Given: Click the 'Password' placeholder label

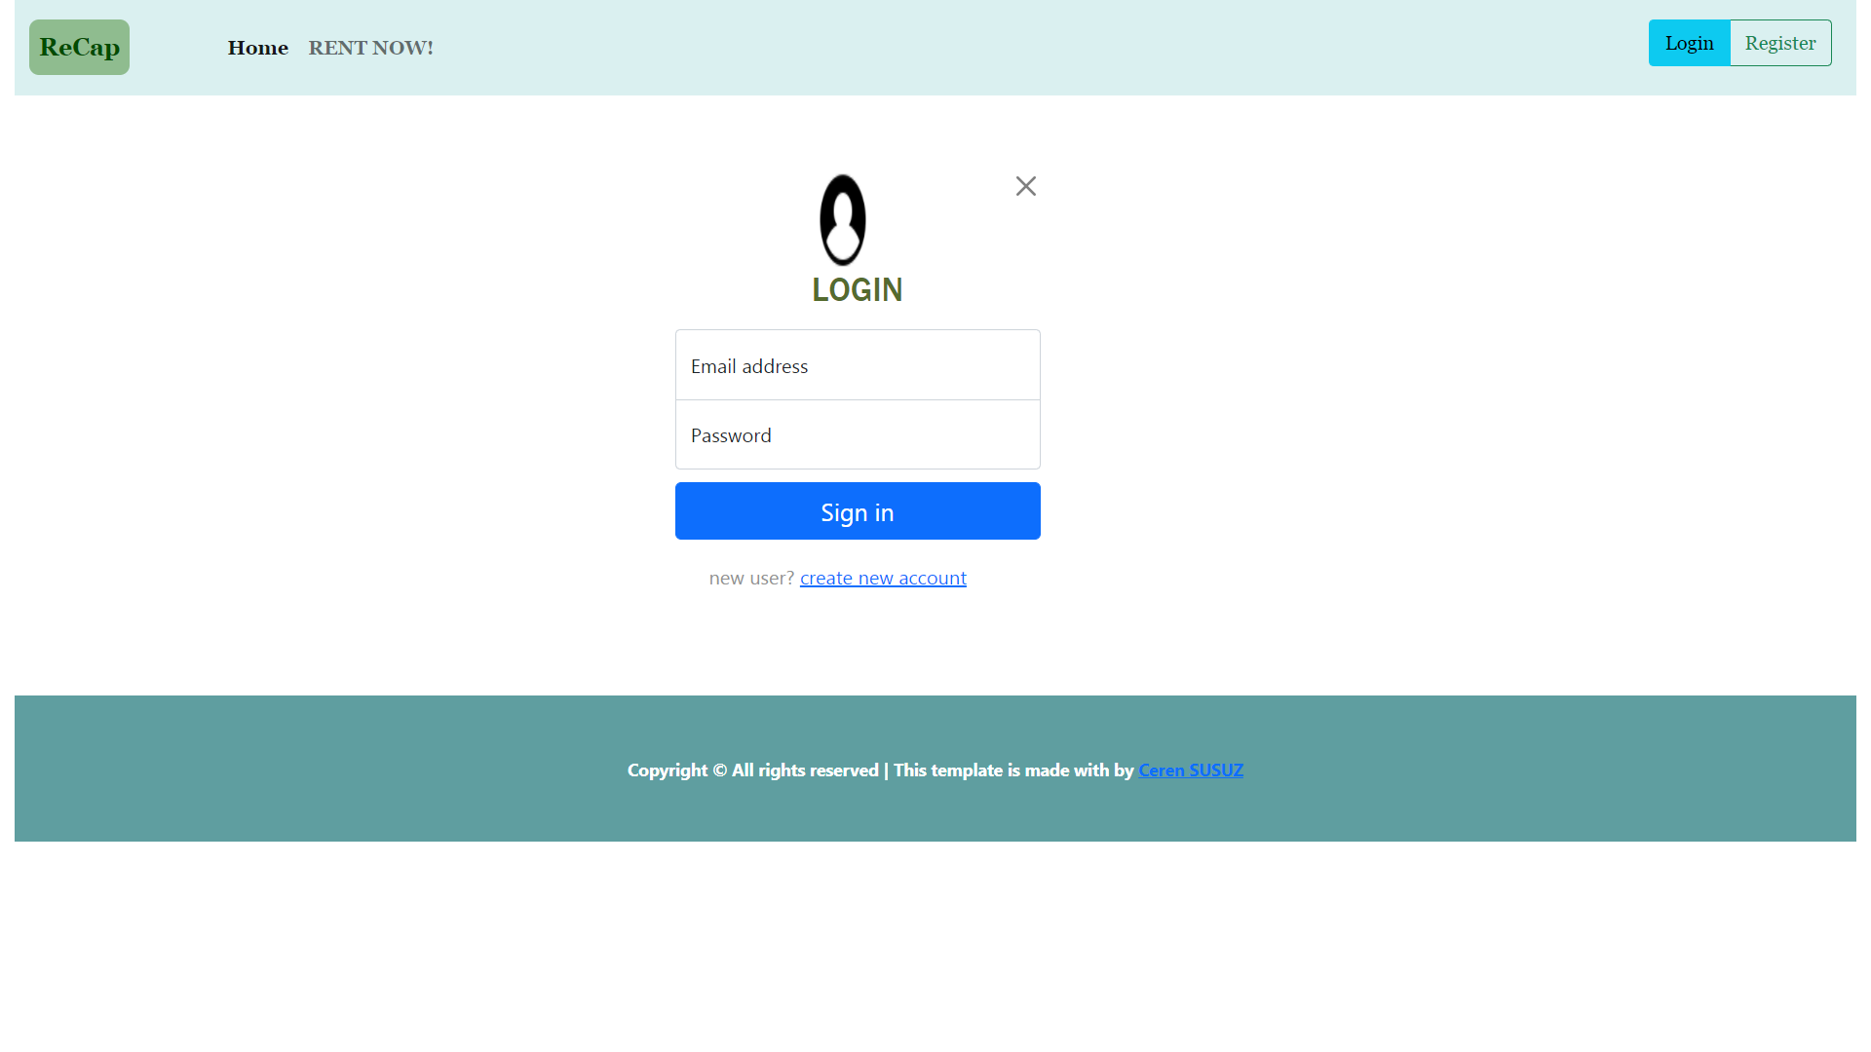Looking at the screenshot, I should pos(731,435).
